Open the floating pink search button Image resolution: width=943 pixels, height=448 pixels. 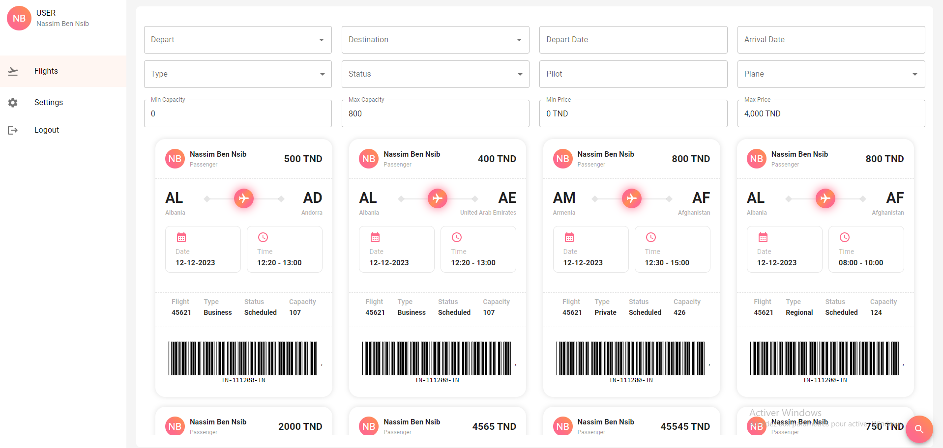point(919,429)
